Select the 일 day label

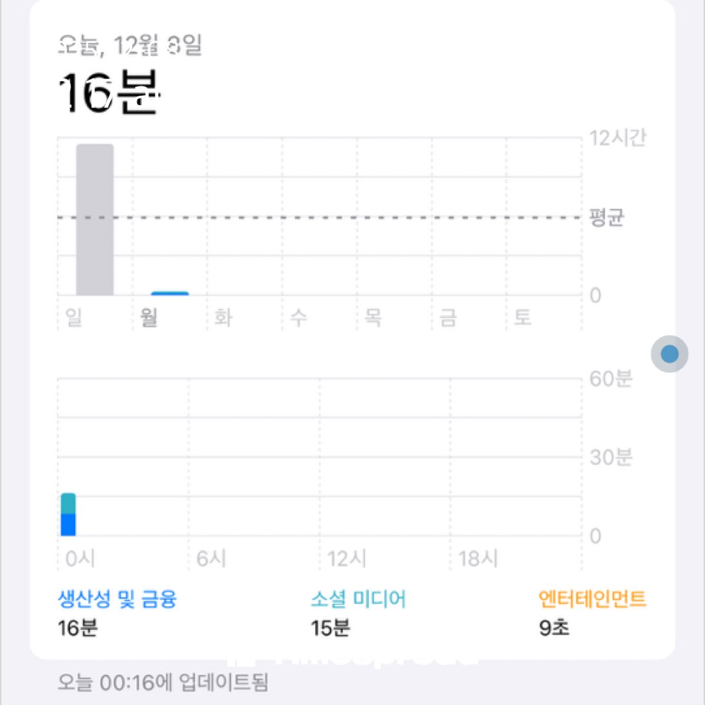pos(74,318)
